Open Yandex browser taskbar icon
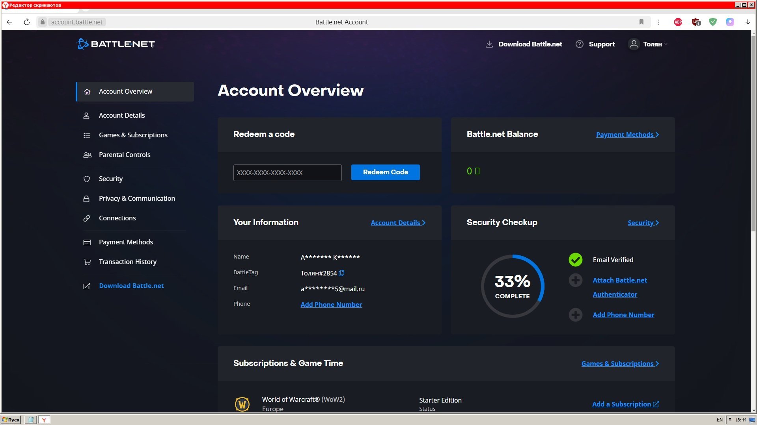 [44, 420]
